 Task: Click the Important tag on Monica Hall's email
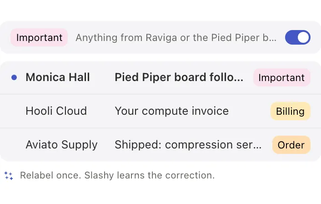pos(281,77)
